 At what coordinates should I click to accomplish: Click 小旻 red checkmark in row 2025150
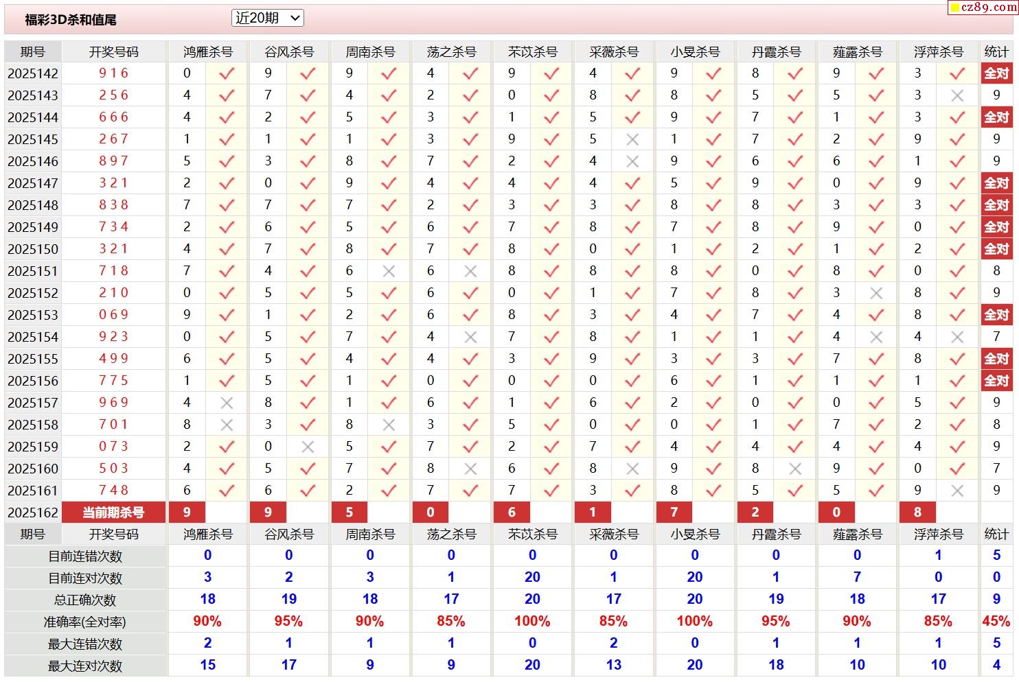coord(713,249)
